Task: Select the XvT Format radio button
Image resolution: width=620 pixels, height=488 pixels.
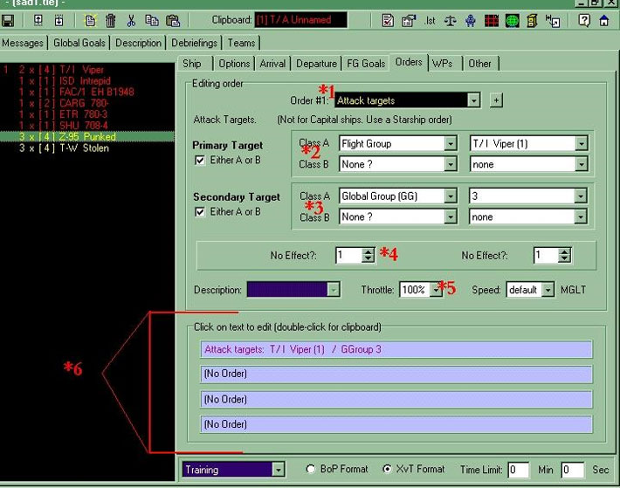Action: (x=387, y=469)
